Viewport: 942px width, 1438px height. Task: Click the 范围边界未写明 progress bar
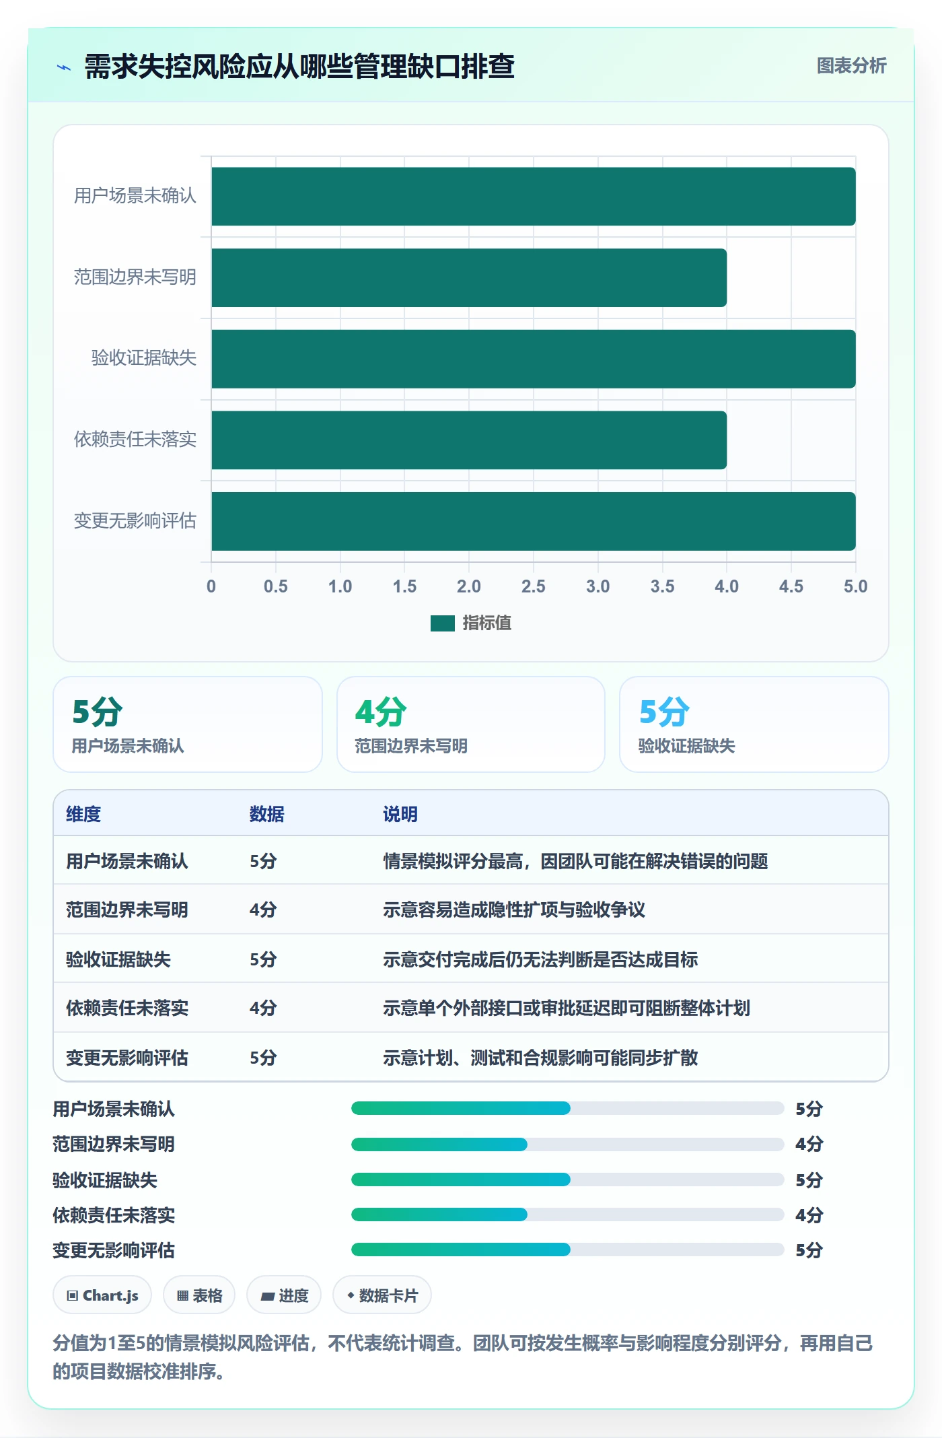tap(568, 1144)
